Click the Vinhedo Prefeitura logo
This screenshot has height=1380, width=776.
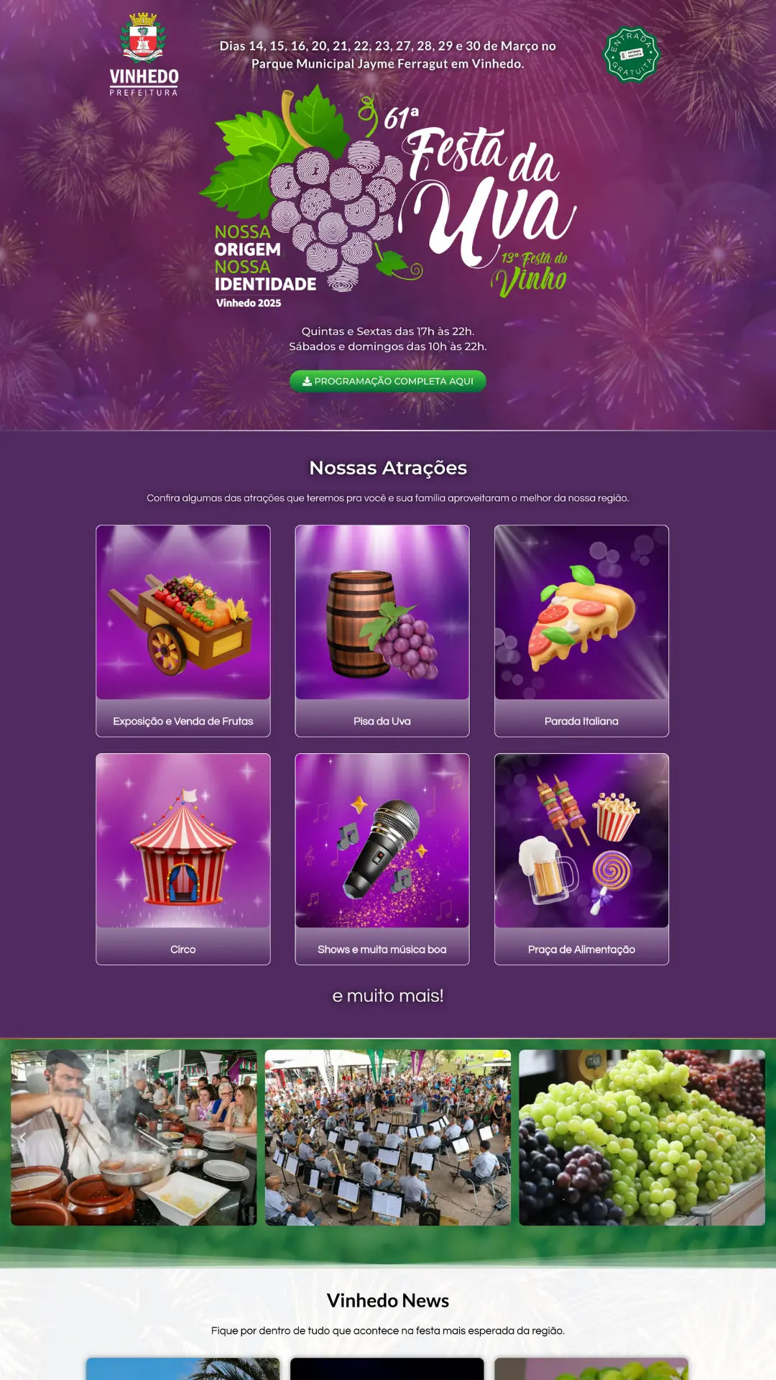point(144,54)
